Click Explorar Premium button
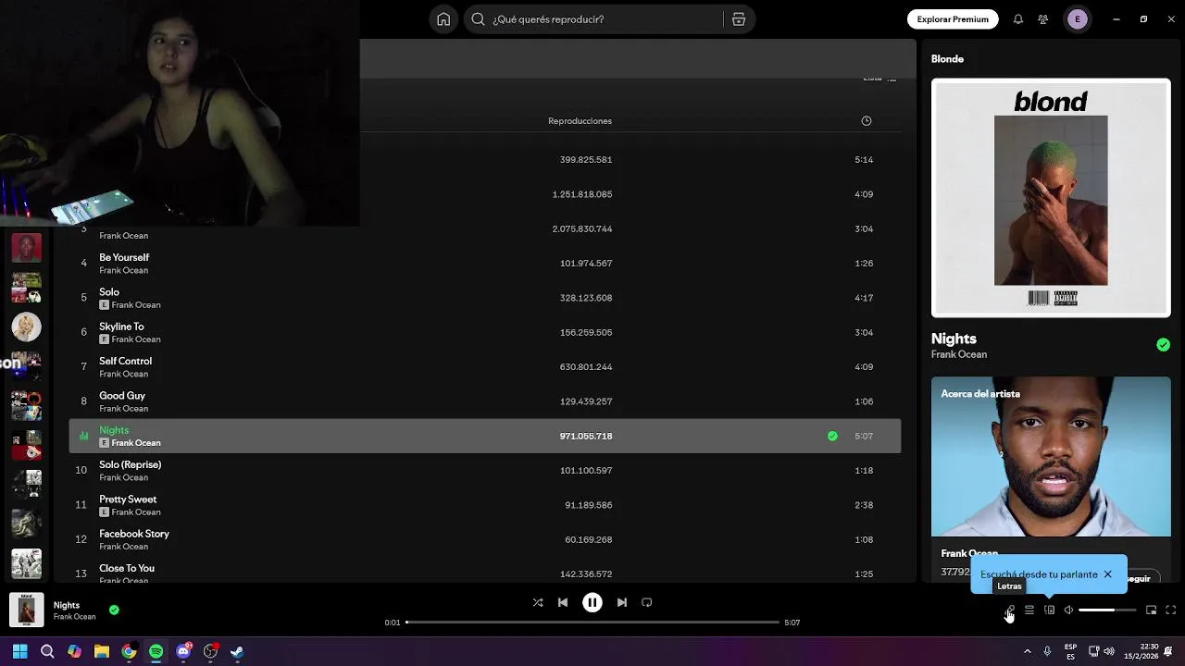The image size is (1185, 666). coord(953,19)
